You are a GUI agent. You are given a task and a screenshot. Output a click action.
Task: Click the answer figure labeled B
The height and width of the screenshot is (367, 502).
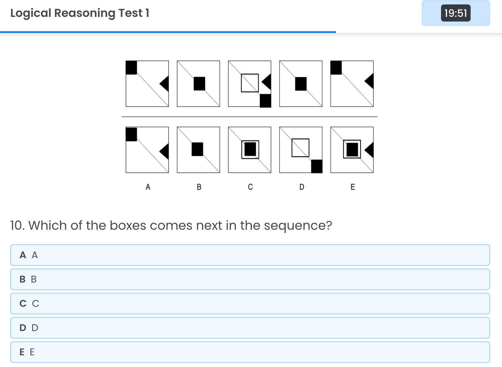(x=198, y=150)
